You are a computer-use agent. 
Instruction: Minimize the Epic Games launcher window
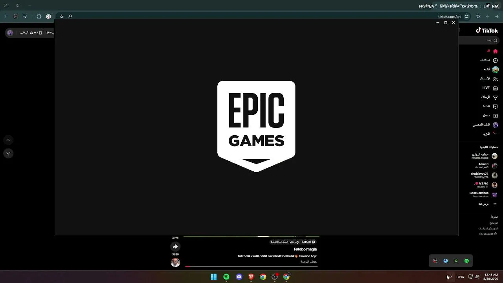438,23
